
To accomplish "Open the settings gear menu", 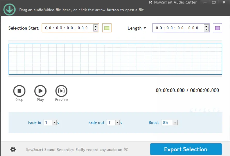I will click(12, 149).
